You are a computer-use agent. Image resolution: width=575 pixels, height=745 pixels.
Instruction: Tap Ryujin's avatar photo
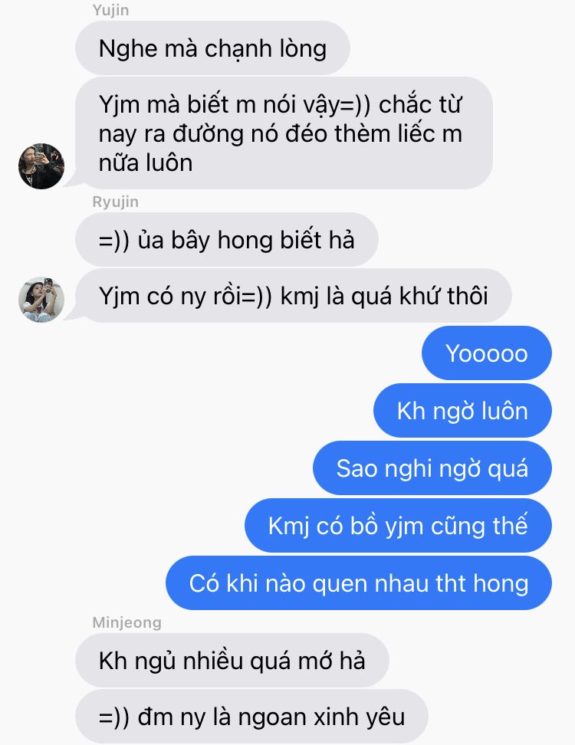pos(41,300)
